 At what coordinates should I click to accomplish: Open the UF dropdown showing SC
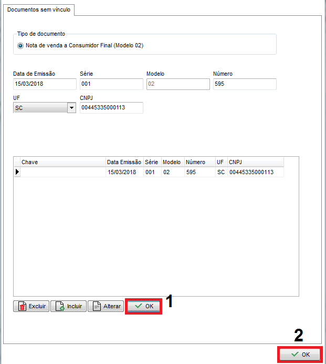[x=71, y=108]
